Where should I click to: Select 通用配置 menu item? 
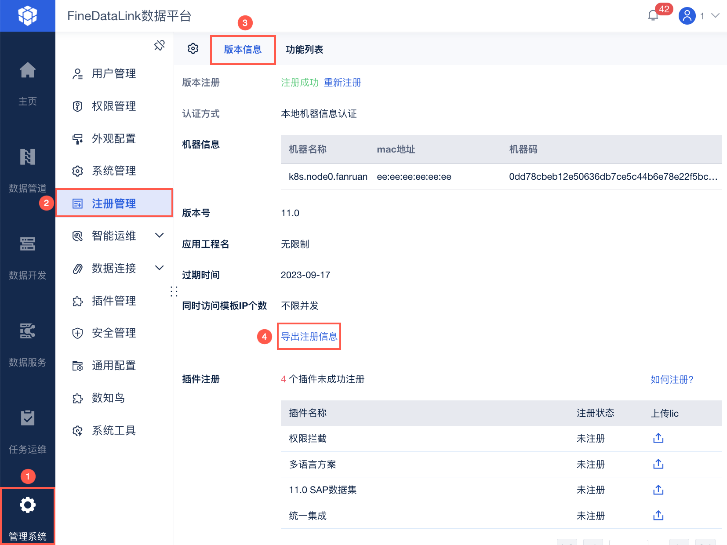[114, 366]
